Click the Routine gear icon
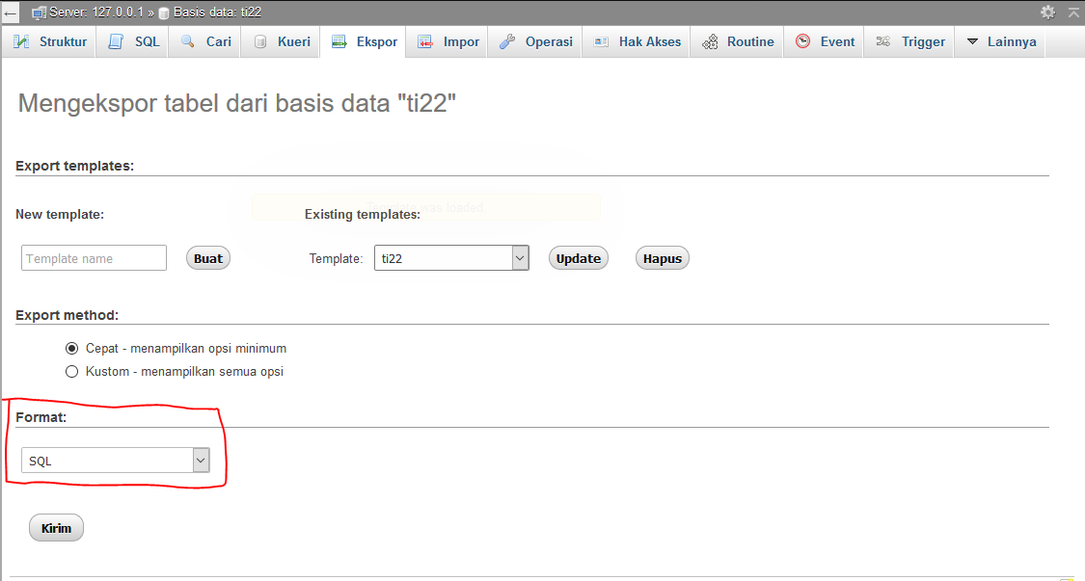1085x581 pixels. click(710, 41)
